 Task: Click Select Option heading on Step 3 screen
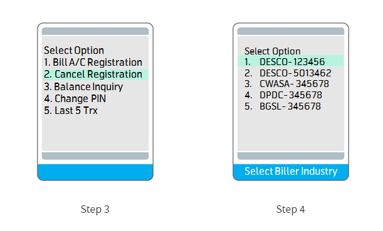pos(74,51)
